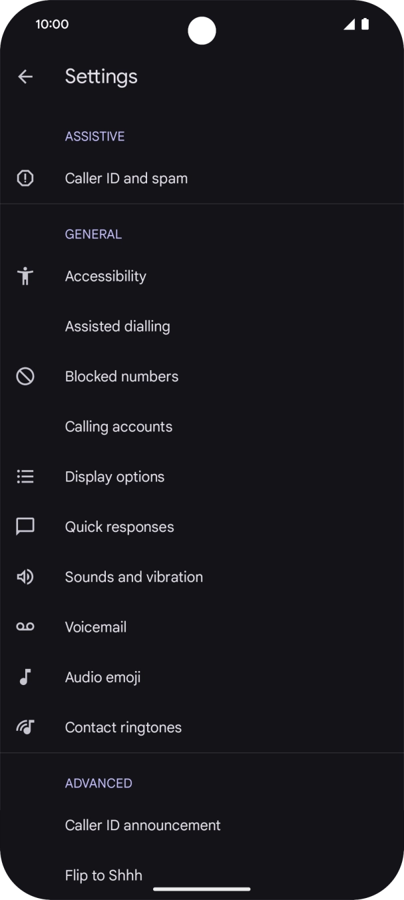Select the Voicemail settings entry
Image resolution: width=404 pixels, height=900 pixels.
tap(95, 626)
